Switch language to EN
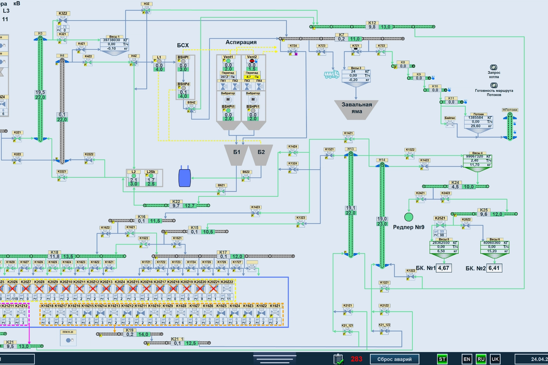The height and width of the screenshot is (365, 548). tap(467, 359)
